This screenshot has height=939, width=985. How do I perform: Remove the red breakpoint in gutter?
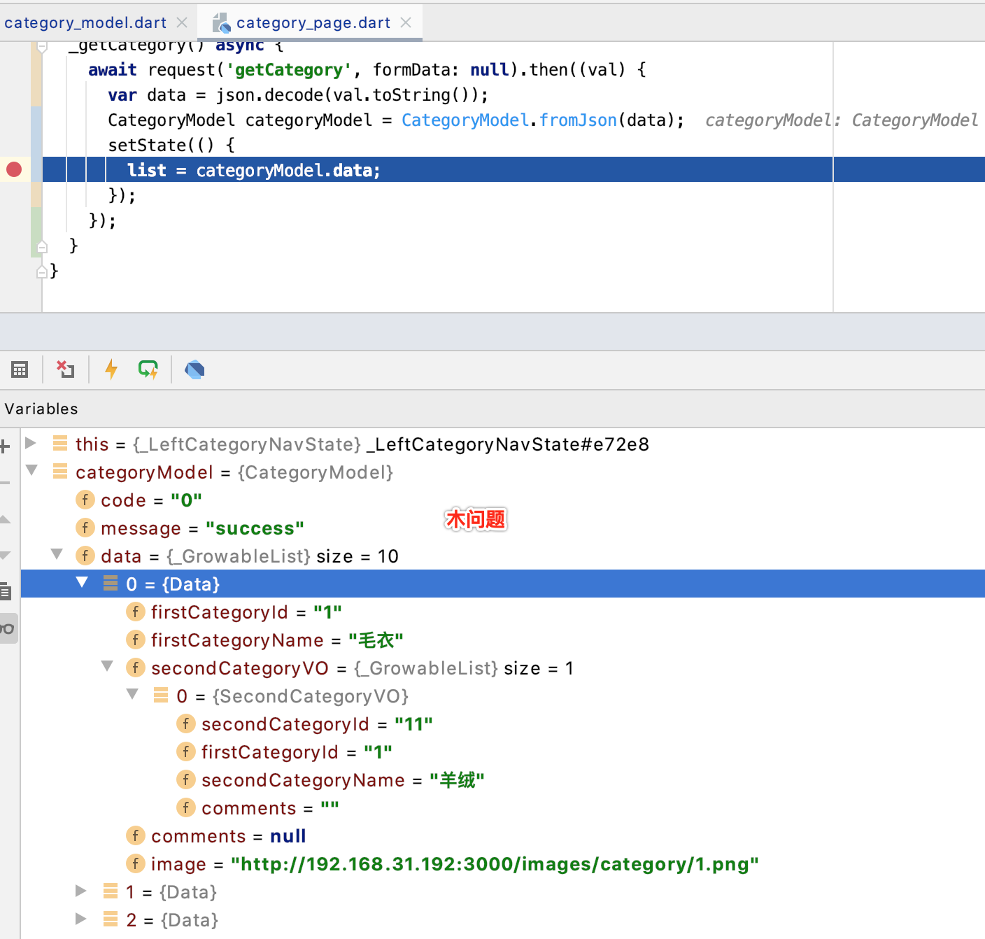14,169
